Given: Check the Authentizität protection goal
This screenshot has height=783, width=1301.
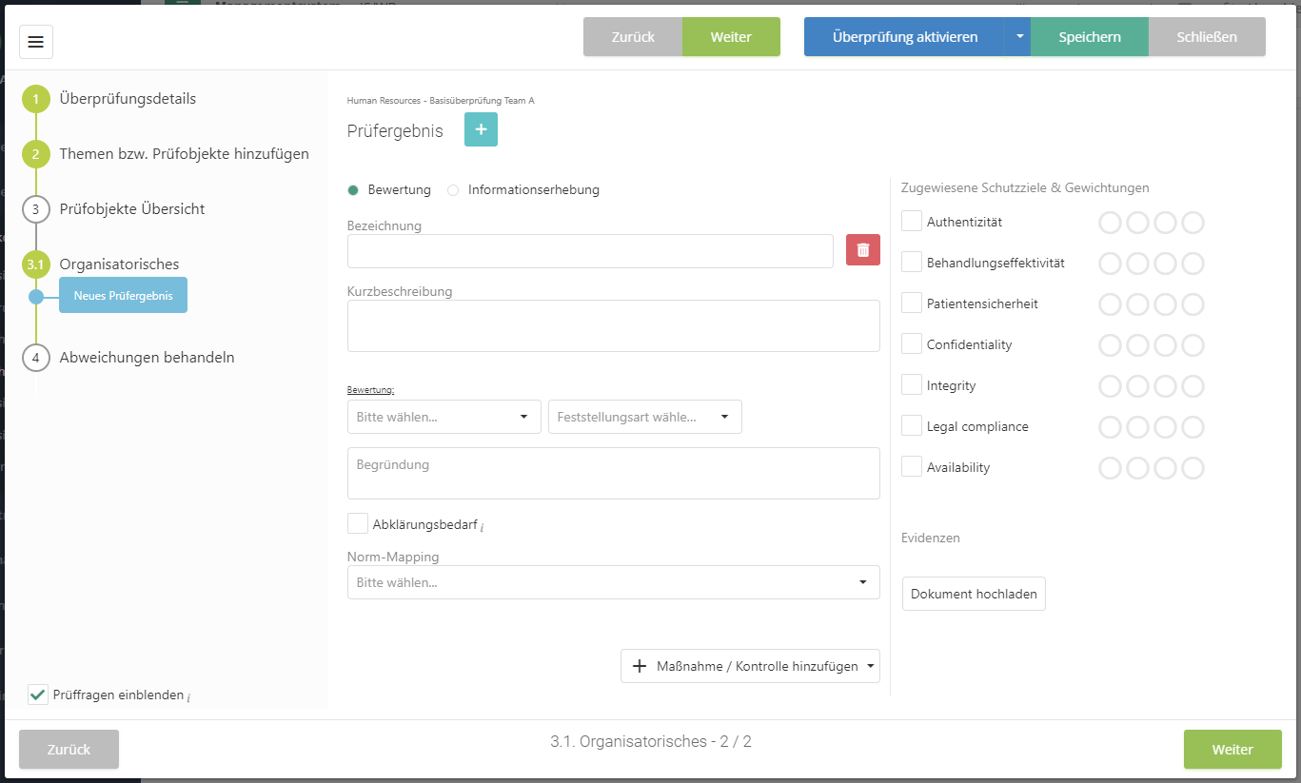Looking at the screenshot, I should pyautogui.click(x=912, y=222).
